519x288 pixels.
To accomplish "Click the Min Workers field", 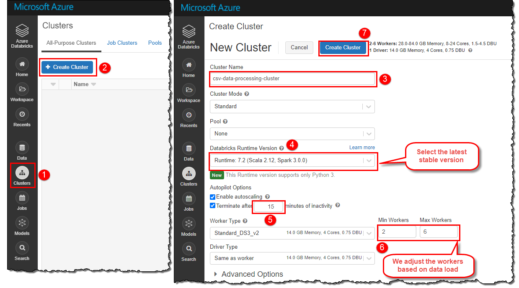I will pyautogui.click(x=397, y=232).
